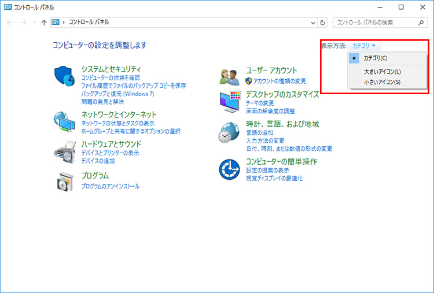Viewport: 434px width, 293px height.
Task: Open the Network and Internet globe icon
Action: click(x=65, y=120)
